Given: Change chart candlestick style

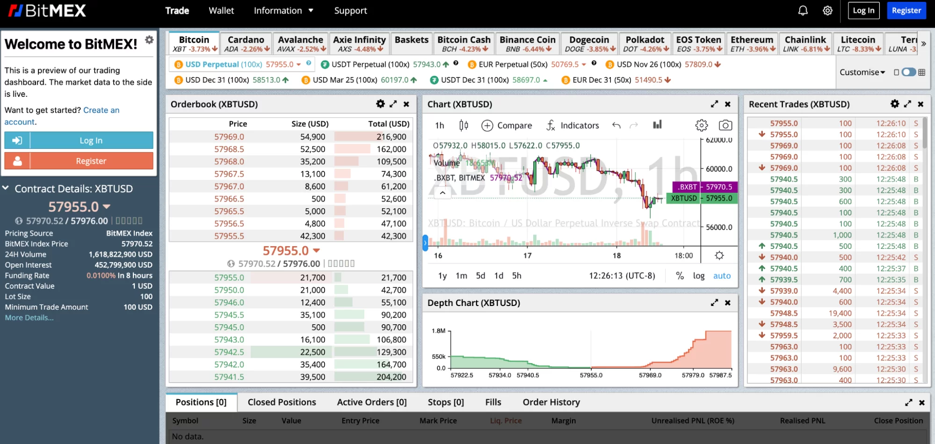Looking at the screenshot, I should tap(464, 125).
